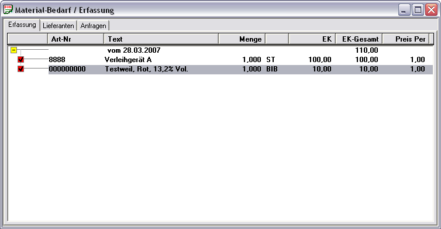Minimize the Material-Bedarf window
The image size is (441, 229).
404,10
